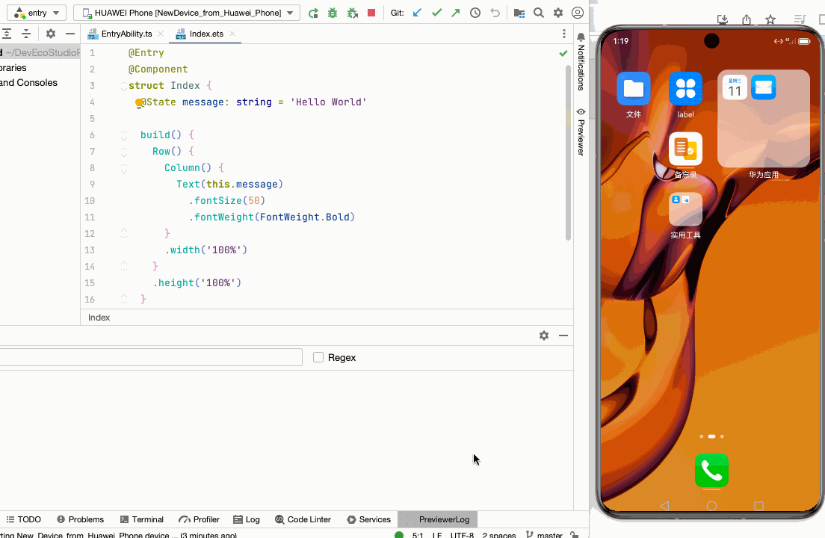
Task: Click the log filter input field
Action: [151, 357]
